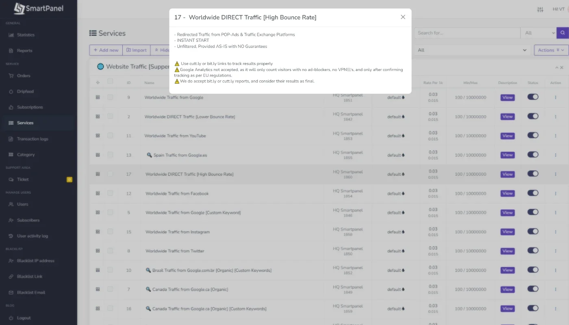This screenshot has width=569, height=325.
Task: Click the Search for input field
Action: (467, 33)
